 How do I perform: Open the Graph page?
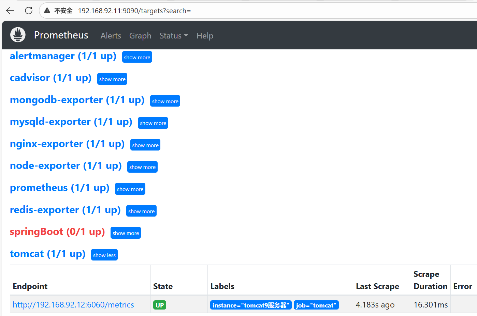click(x=140, y=36)
